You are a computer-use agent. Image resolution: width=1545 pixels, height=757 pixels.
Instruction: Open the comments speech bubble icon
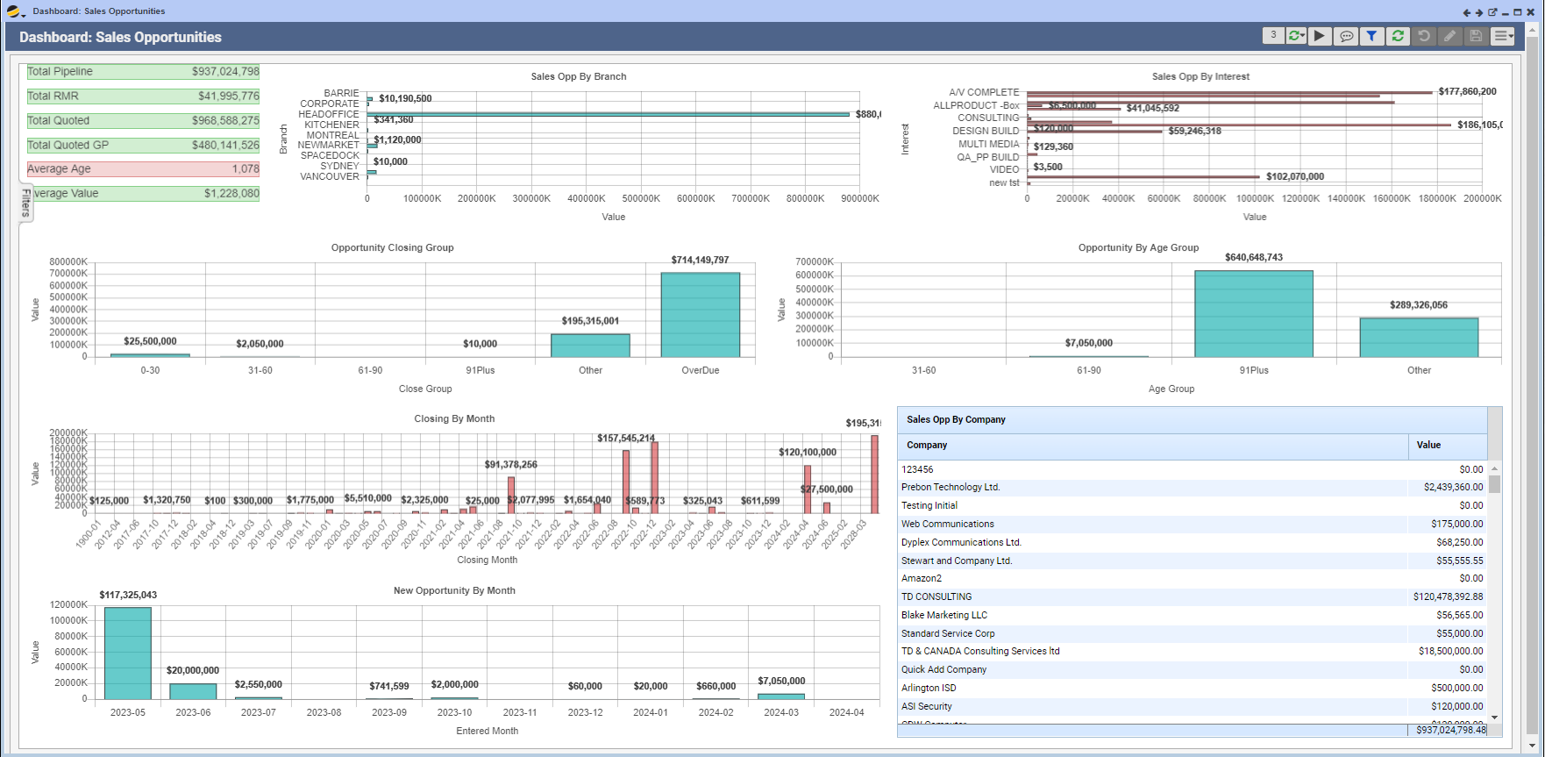click(x=1346, y=36)
